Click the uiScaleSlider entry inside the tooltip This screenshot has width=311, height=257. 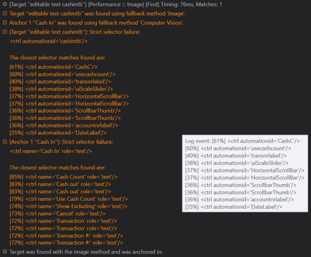[237, 163]
